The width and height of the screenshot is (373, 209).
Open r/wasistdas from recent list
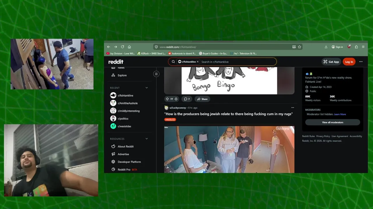(124, 126)
